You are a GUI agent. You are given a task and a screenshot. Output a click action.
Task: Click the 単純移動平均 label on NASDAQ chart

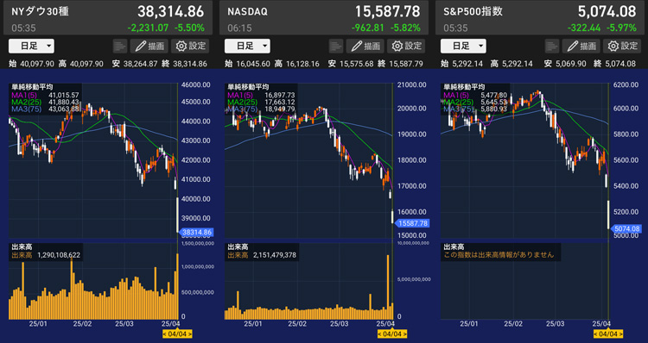248,87
